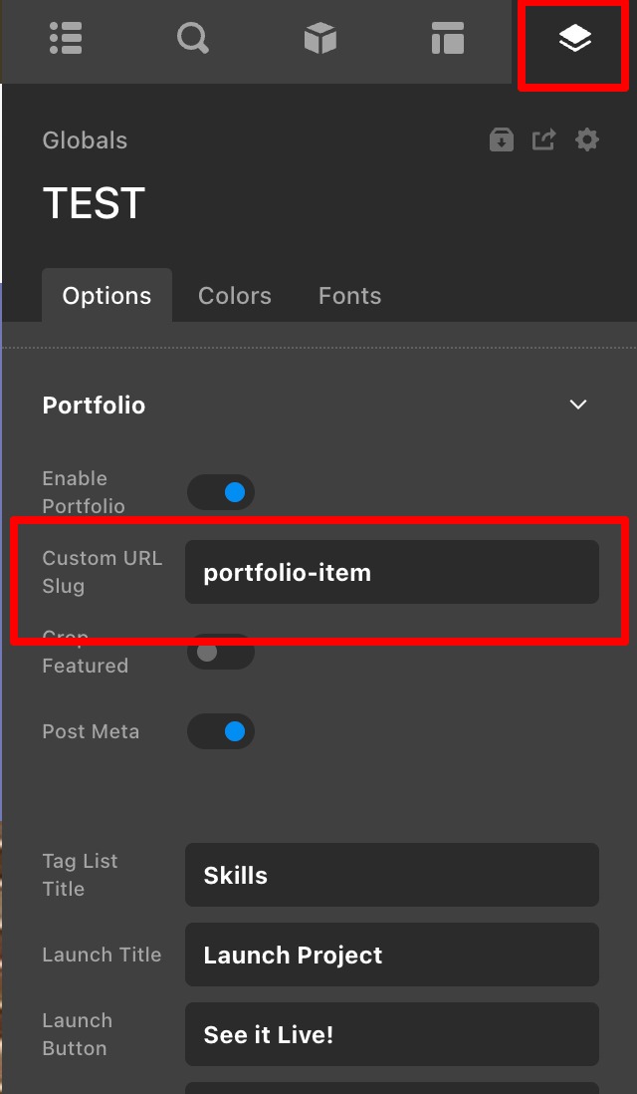Open the outline list icon in top bar
The width and height of the screenshot is (637, 1094).
coord(67,38)
